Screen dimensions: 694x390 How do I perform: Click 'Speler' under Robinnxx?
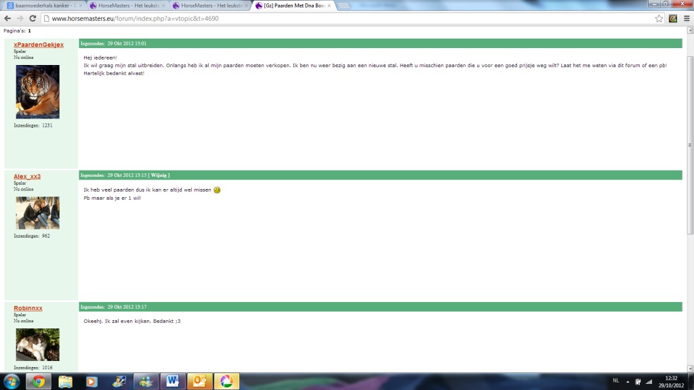click(20, 315)
